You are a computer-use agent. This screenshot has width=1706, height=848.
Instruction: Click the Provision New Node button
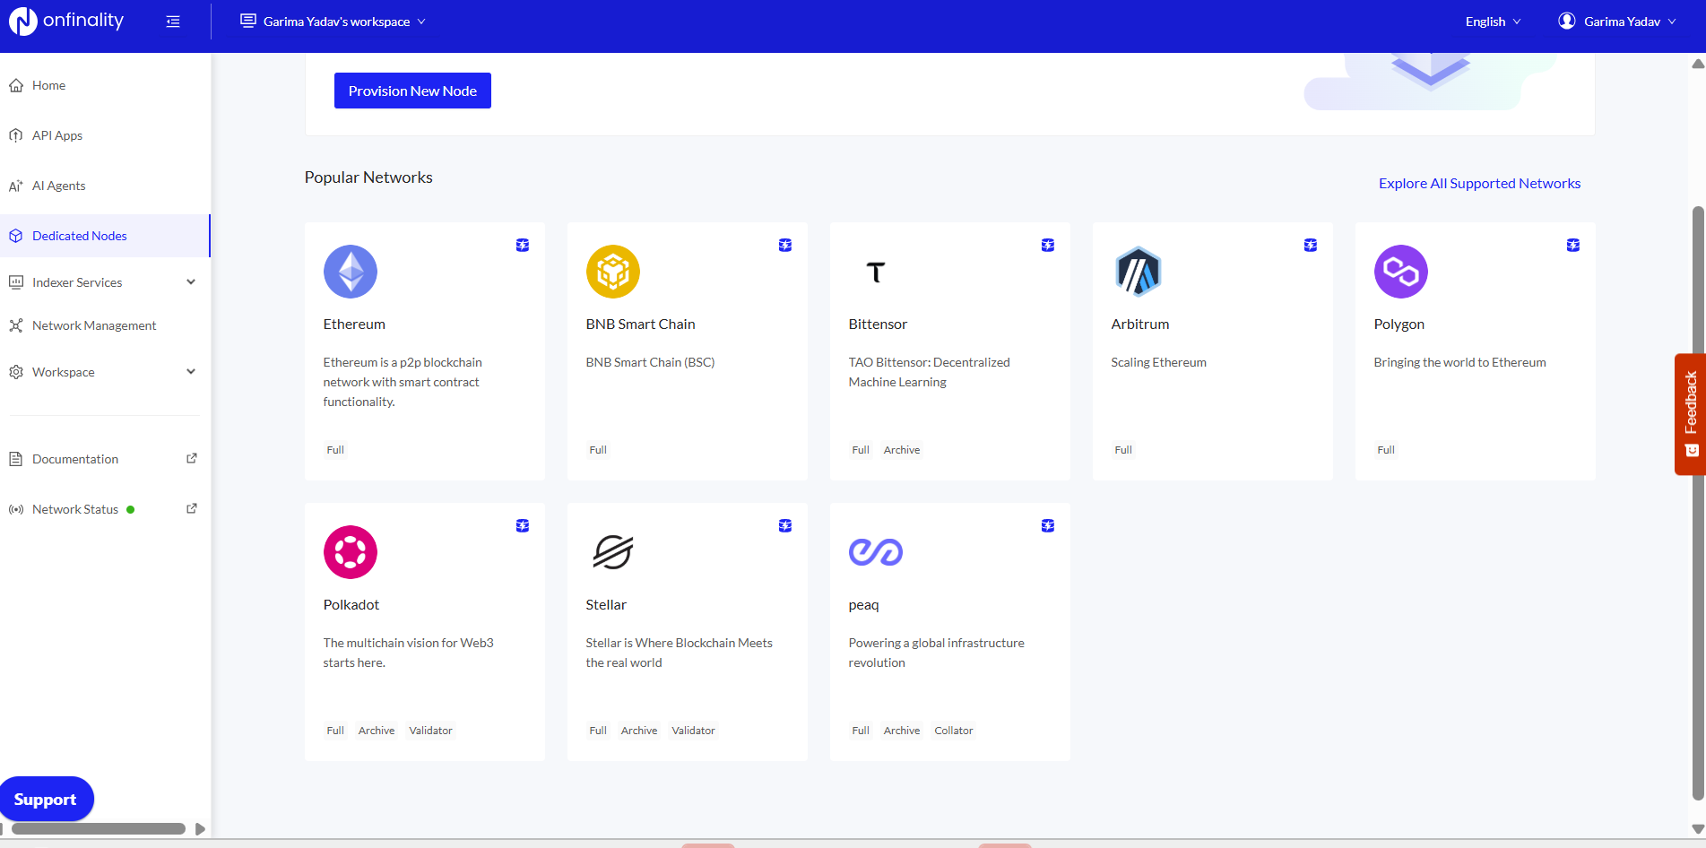412,91
